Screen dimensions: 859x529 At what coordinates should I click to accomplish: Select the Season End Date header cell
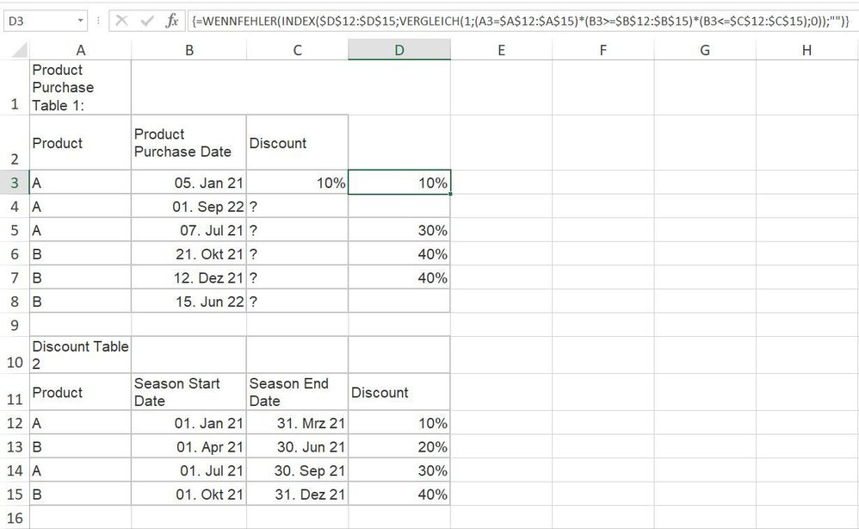click(296, 392)
